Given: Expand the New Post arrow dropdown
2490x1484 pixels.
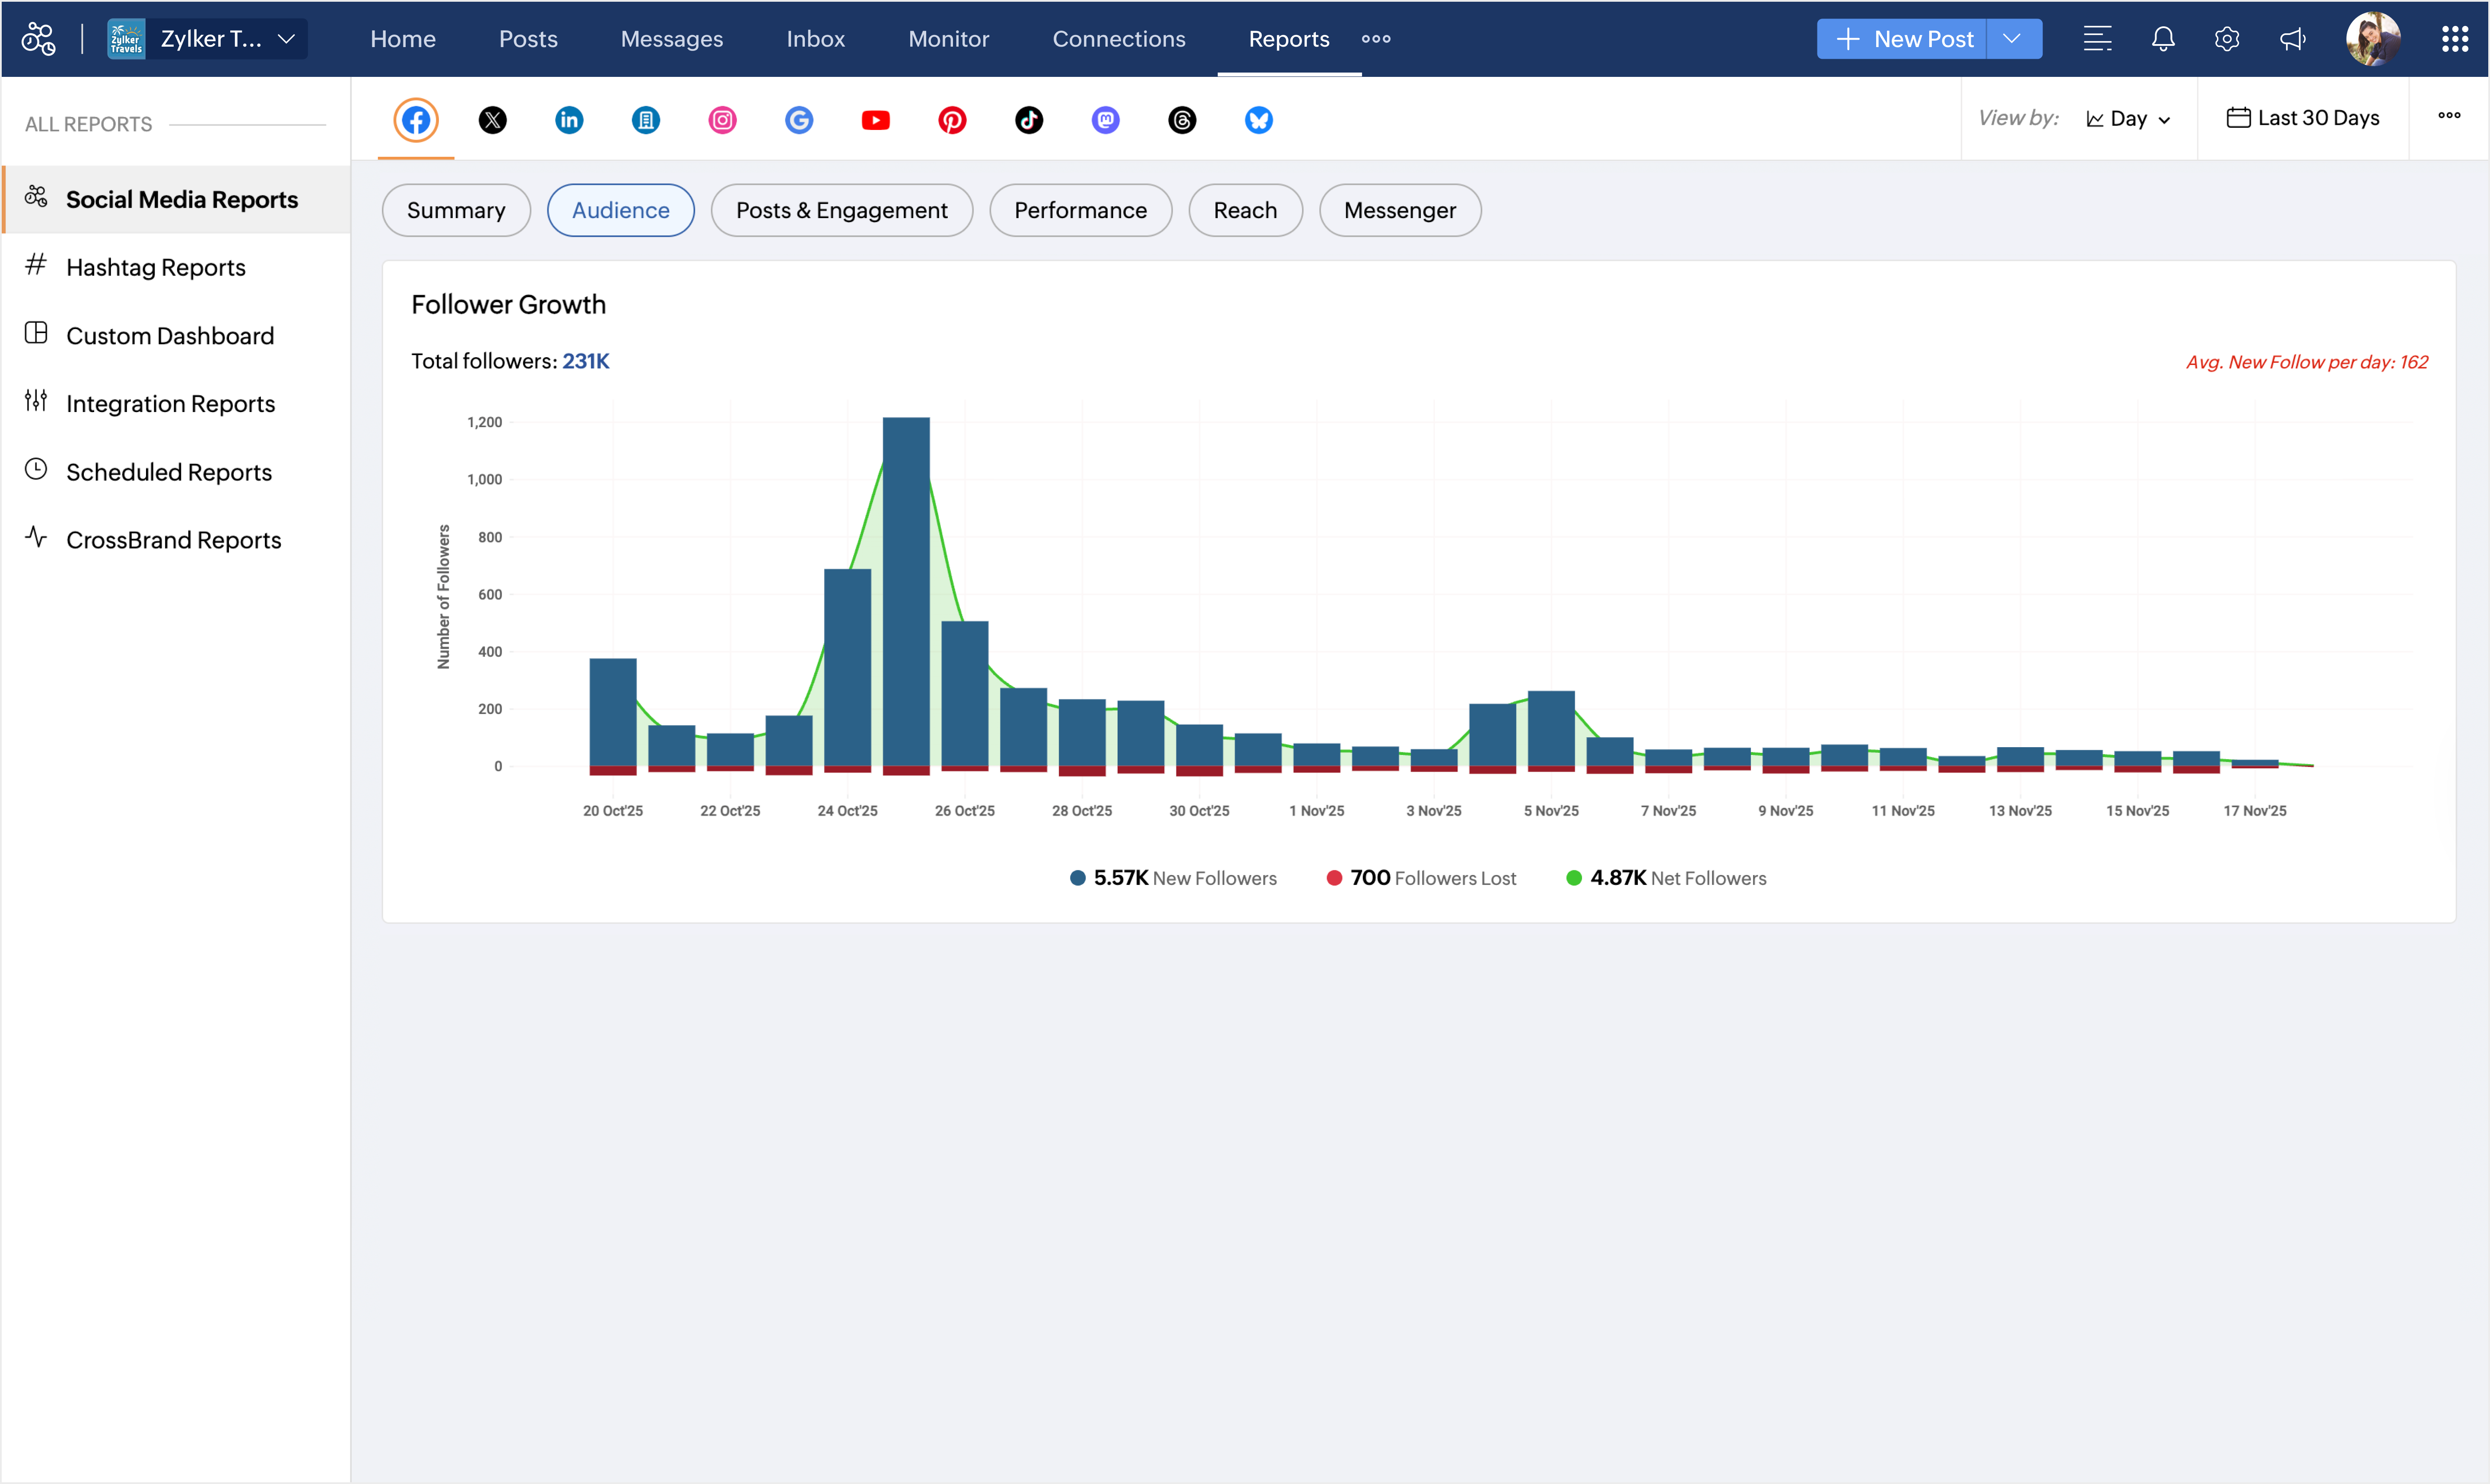Looking at the screenshot, I should tap(2012, 39).
